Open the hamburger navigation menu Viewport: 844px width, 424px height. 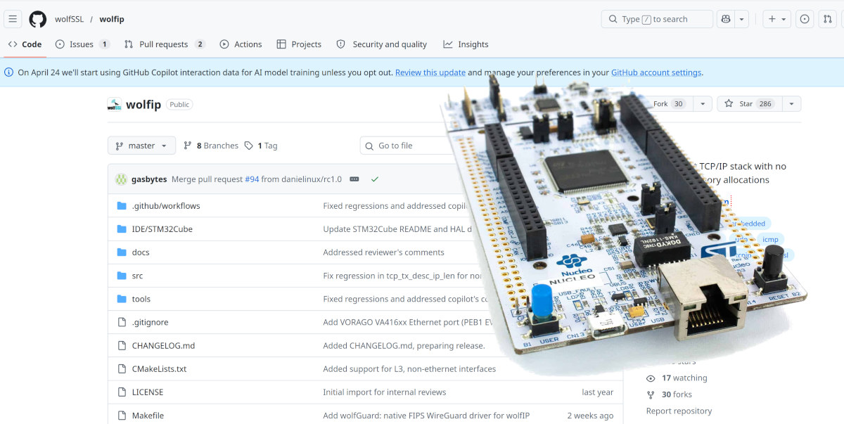13,19
